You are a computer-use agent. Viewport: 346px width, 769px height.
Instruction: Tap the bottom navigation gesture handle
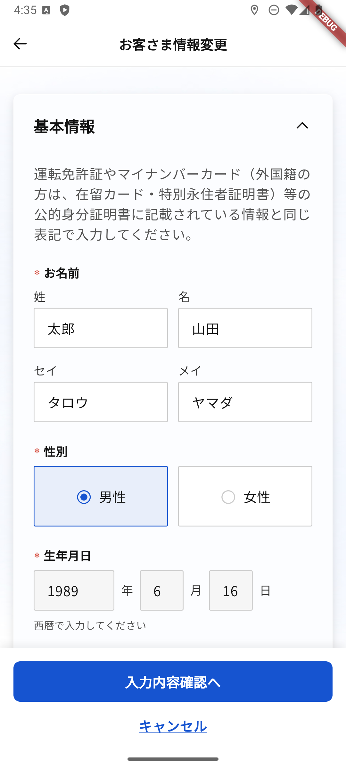click(x=173, y=759)
